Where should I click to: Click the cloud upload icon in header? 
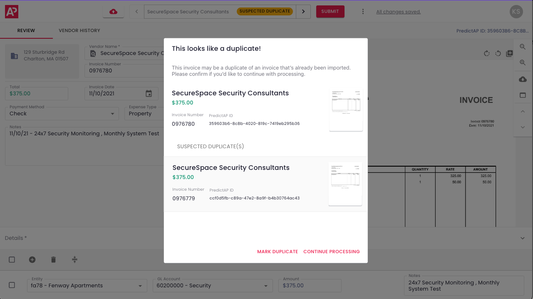tap(113, 12)
